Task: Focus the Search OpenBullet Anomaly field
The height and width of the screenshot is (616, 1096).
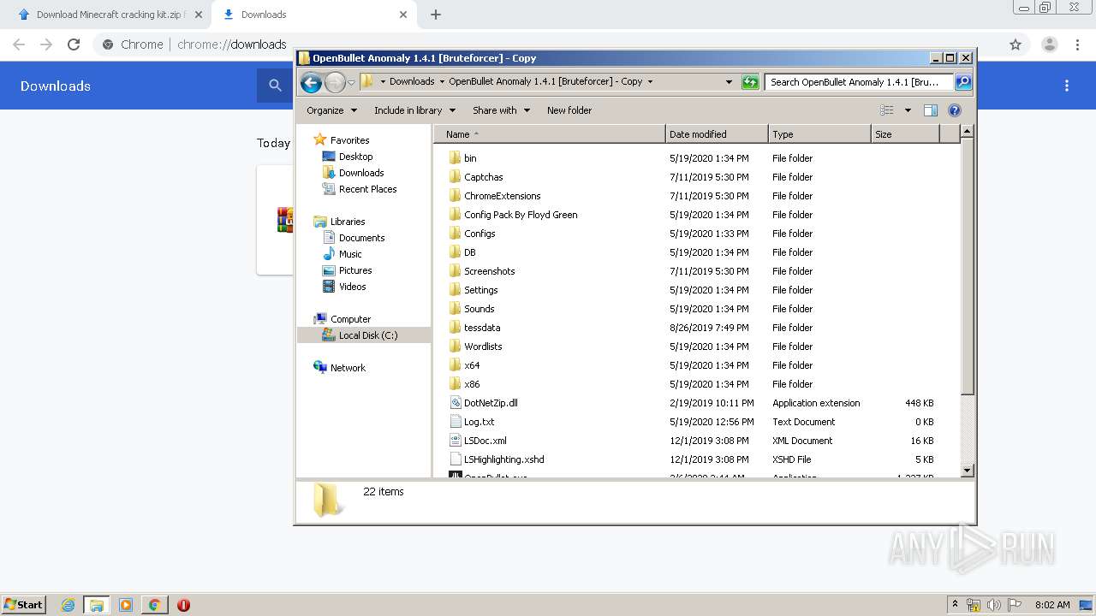Action: pos(859,82)
